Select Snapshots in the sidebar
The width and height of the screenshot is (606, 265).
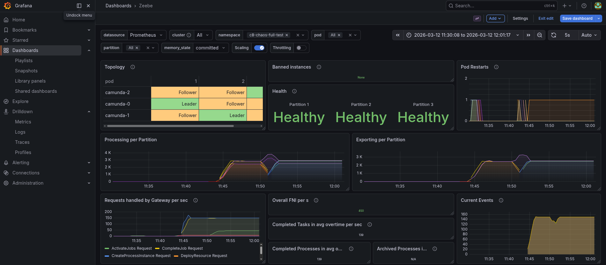tap(26, 71)
